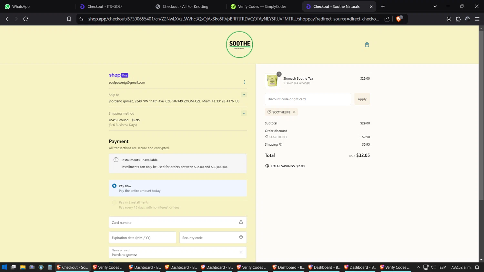The width and height of the screenshot is (484, 272).
Task: Open the Windows notifications center
Action: (x=477, y=267)
